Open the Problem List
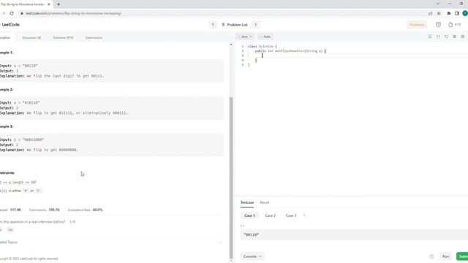The width and height of the screenshot is (468, 263). (x=235, y=25)
